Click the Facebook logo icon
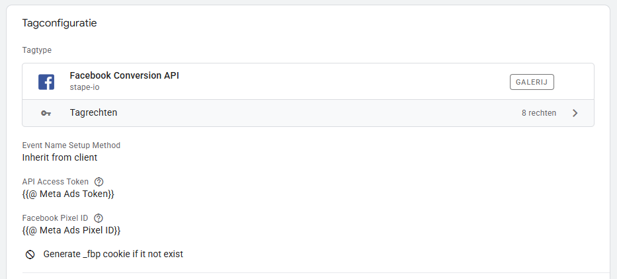617x279 pixels. (x=46, y=81)
